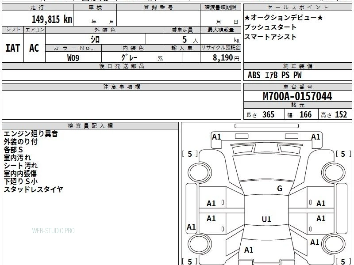Click the リサイクル預託金 header

220,48
